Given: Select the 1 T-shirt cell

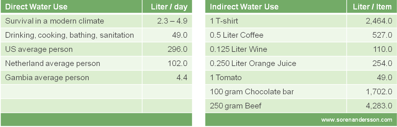Looking at the screenshot, I should (x=224, y=21).
